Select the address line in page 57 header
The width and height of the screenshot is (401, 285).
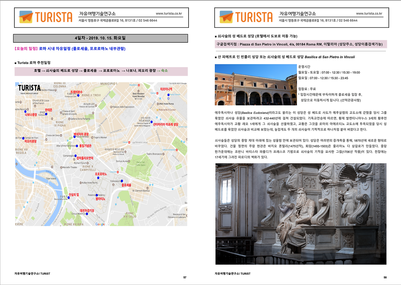(x=118, y=20)
